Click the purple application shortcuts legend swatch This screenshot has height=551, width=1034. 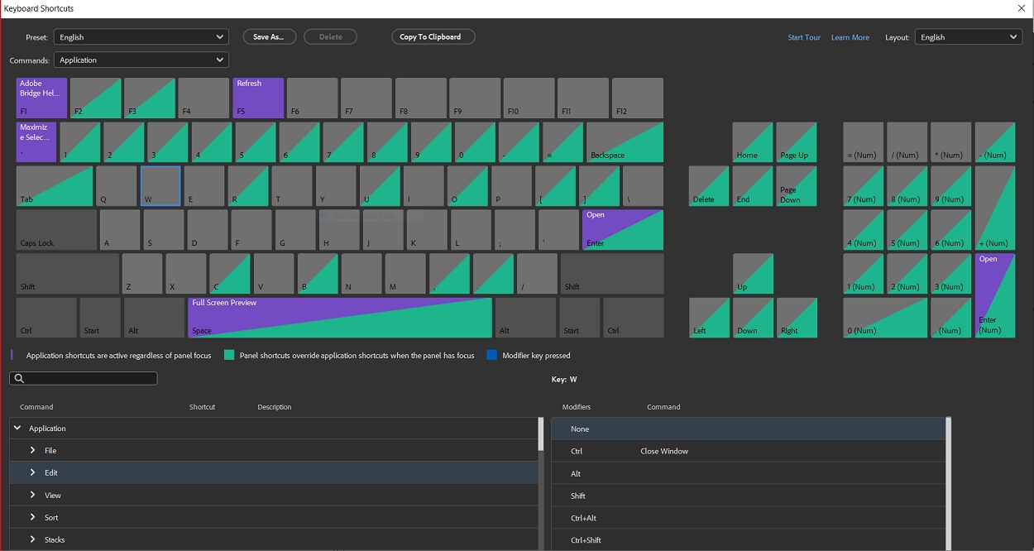[x=12, y=354]
